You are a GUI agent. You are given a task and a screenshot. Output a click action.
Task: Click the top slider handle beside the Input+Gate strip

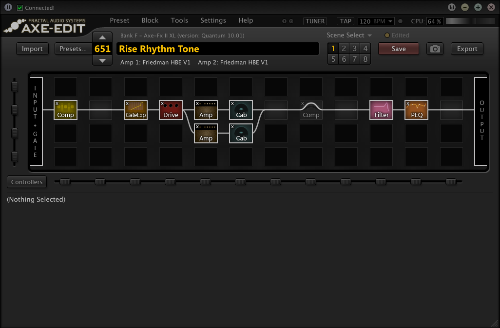pos(14,86)
